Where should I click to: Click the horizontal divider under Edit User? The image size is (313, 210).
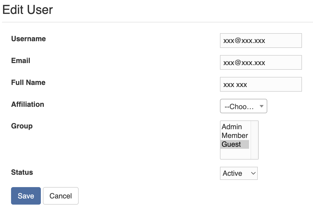(157, 22)
